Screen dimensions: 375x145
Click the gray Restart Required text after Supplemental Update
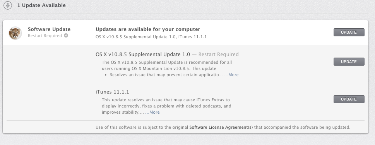[x=218, y=55]
